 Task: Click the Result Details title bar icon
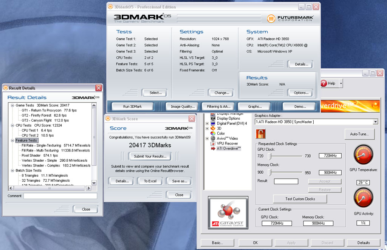(6, 88)
